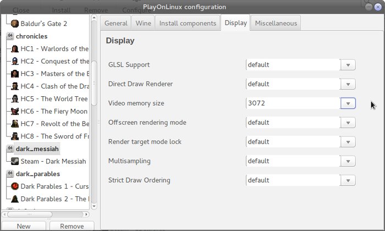Select Steam - Dark Messiah shortcut
Image resolution: width=385 pixels, height=231 pixels.
pos(53,161)
